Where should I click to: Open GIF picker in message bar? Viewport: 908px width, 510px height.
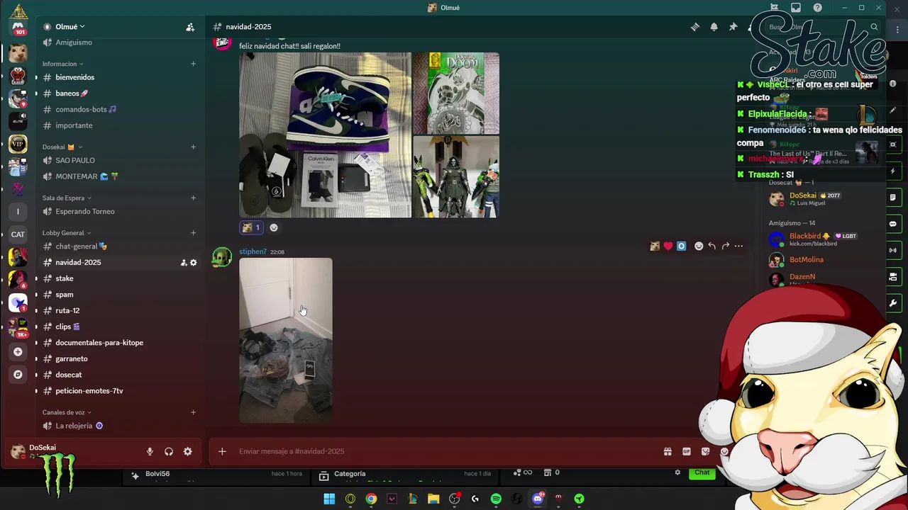(x=687, y=451)
